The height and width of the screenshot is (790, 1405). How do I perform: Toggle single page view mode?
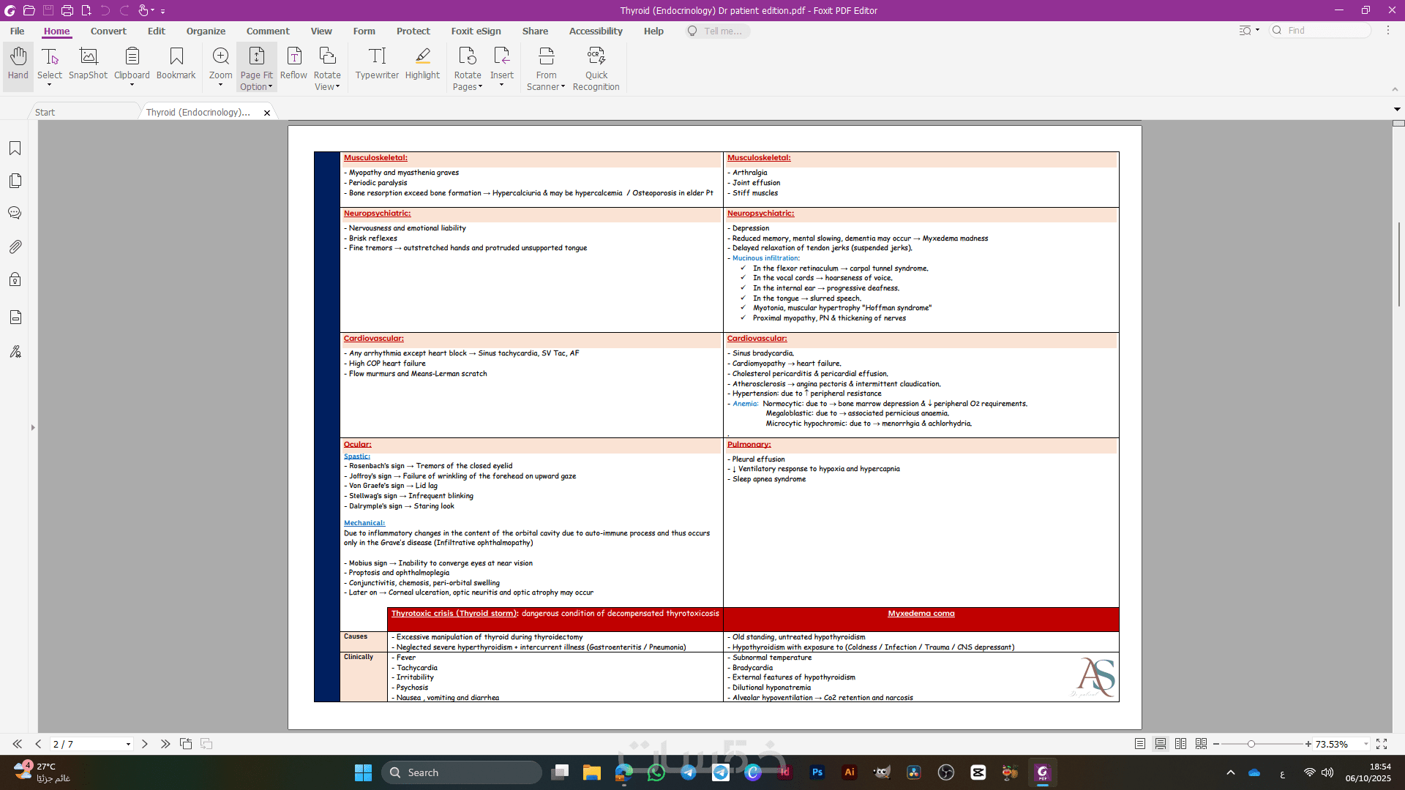pyautogui.click(x=1140, y=744)
